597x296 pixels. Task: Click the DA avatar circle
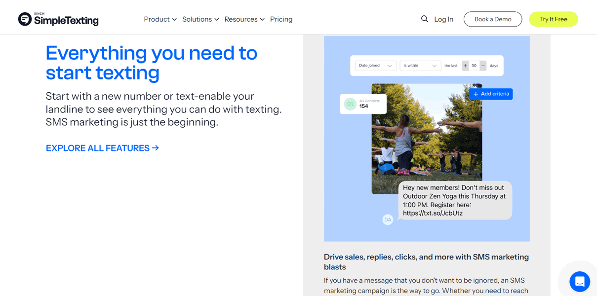click(x=388, y=220)
